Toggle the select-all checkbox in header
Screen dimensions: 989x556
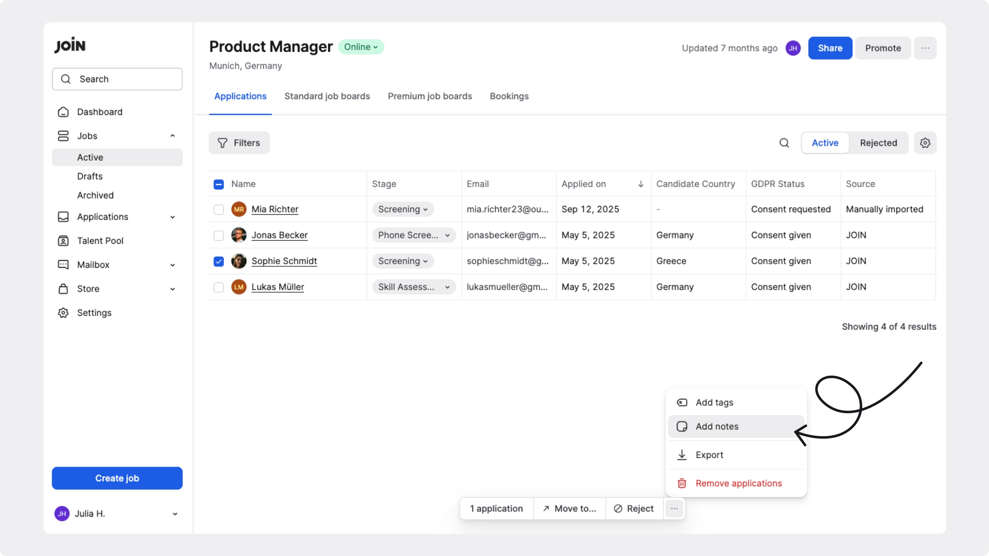[218, 184]
